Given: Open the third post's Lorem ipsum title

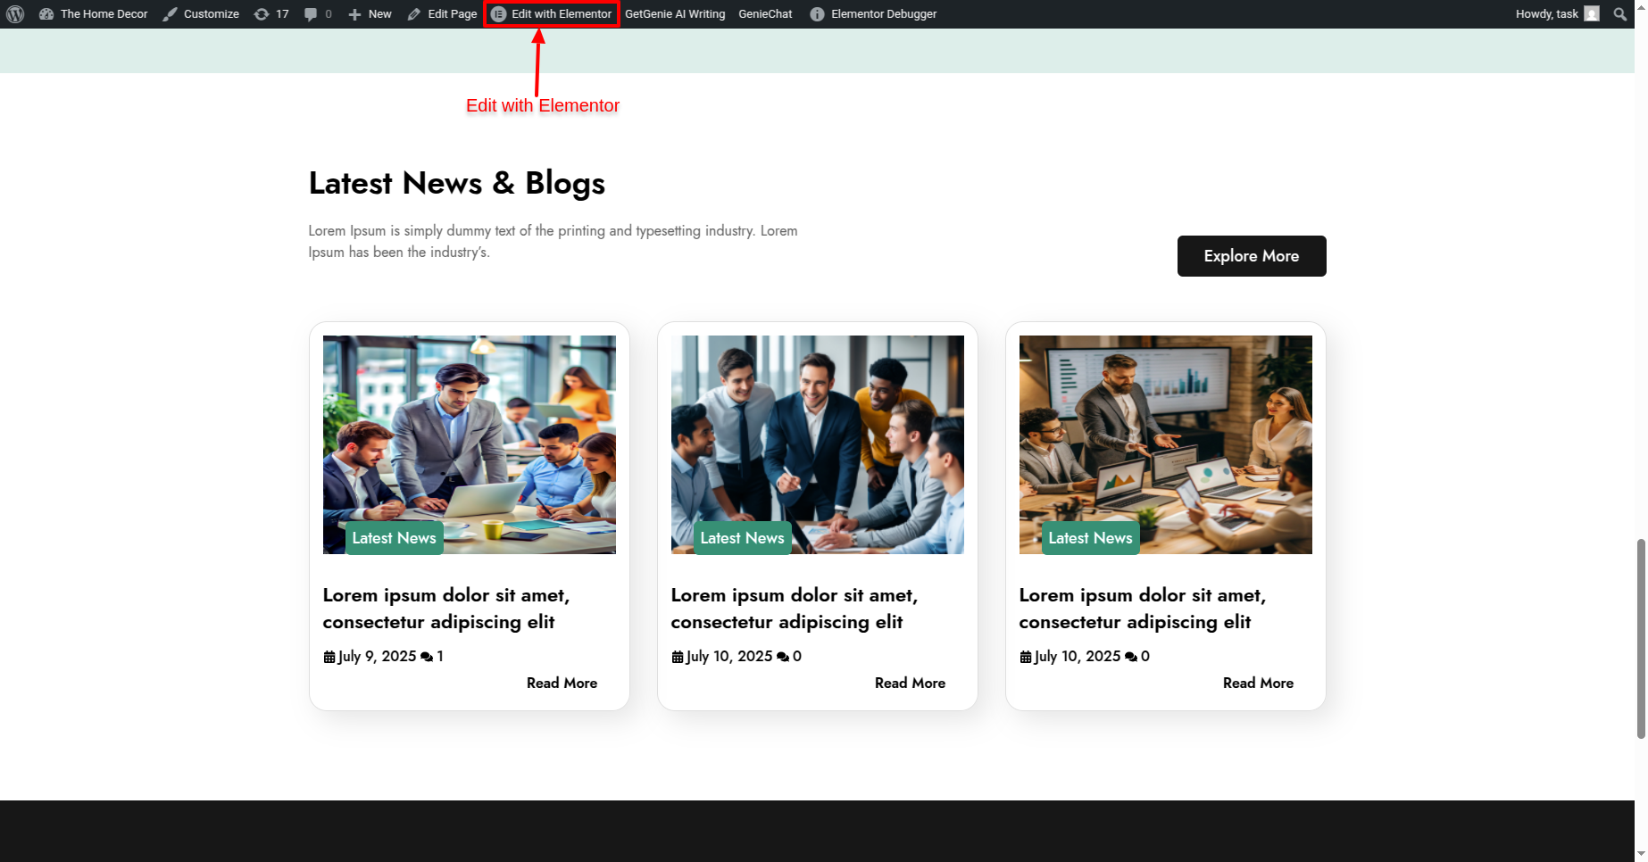Looking at the screenshot, I should [1143, 609].
